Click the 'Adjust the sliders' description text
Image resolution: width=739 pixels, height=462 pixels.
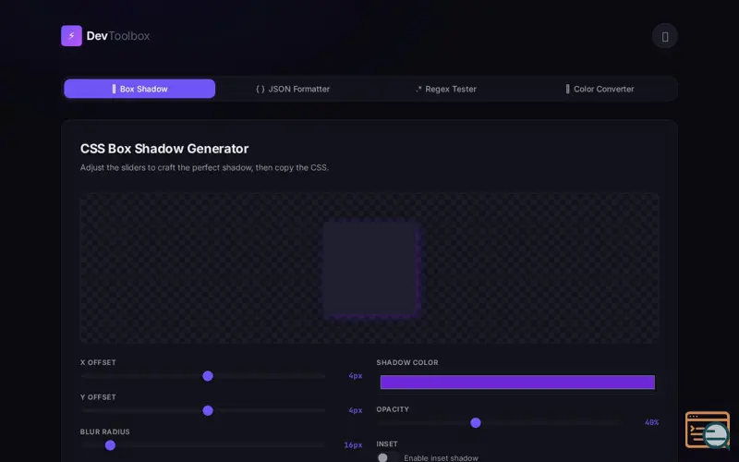pos(204,167)
